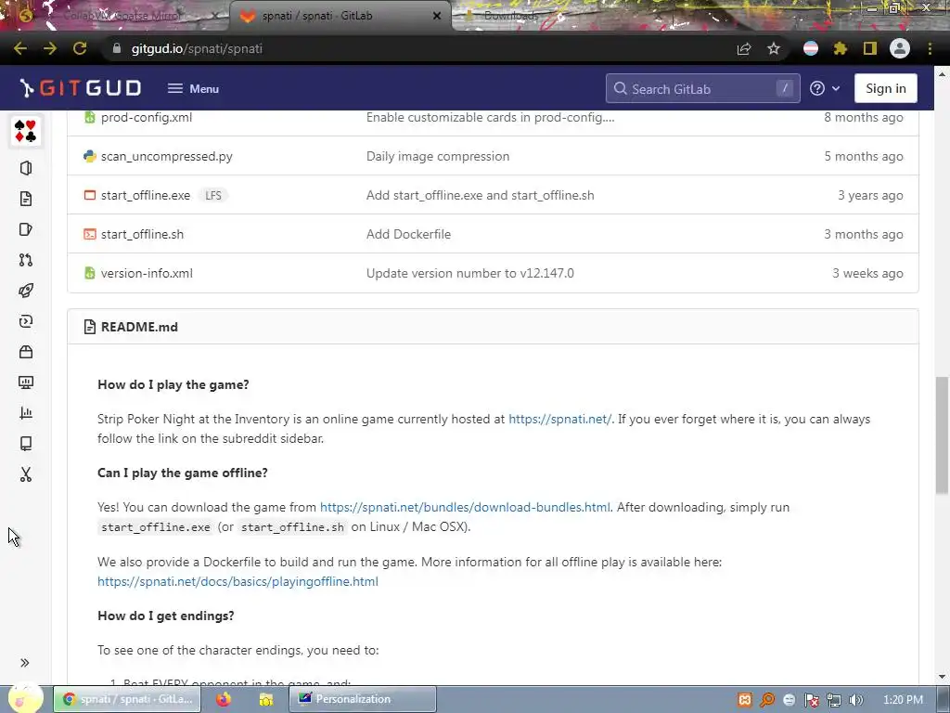Open version-info.xml file
The image size is (950, 713).
coord(147,274)
